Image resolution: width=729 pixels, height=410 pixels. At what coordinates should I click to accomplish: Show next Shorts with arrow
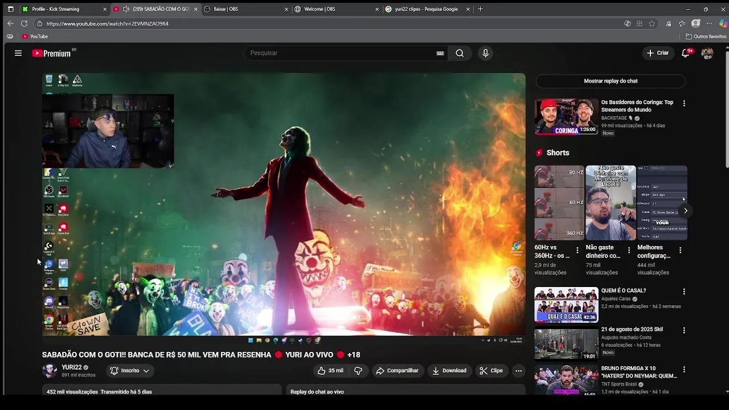pos(686,211)
